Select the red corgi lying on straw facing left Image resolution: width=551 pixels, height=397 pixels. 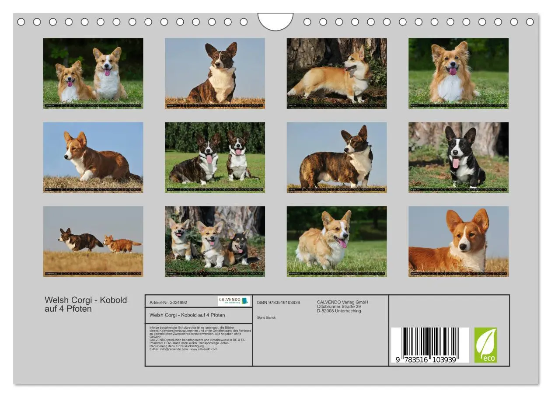tap(93, 157)
